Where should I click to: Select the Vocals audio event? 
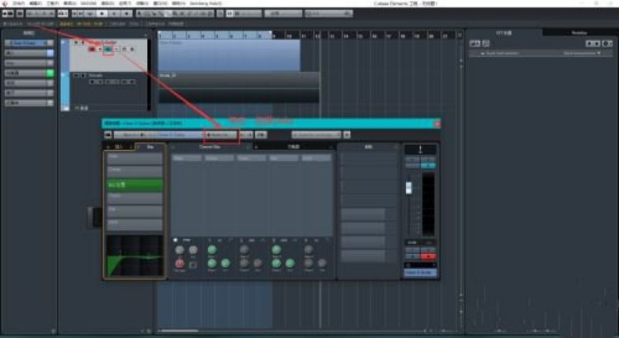pos(239,87)
